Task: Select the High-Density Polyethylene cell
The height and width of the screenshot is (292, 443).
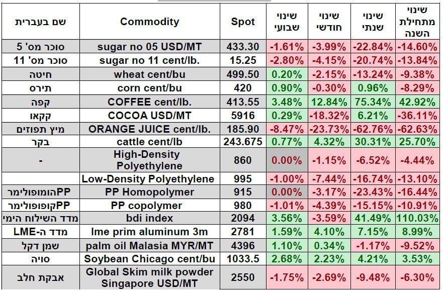Action: point(149,160)
